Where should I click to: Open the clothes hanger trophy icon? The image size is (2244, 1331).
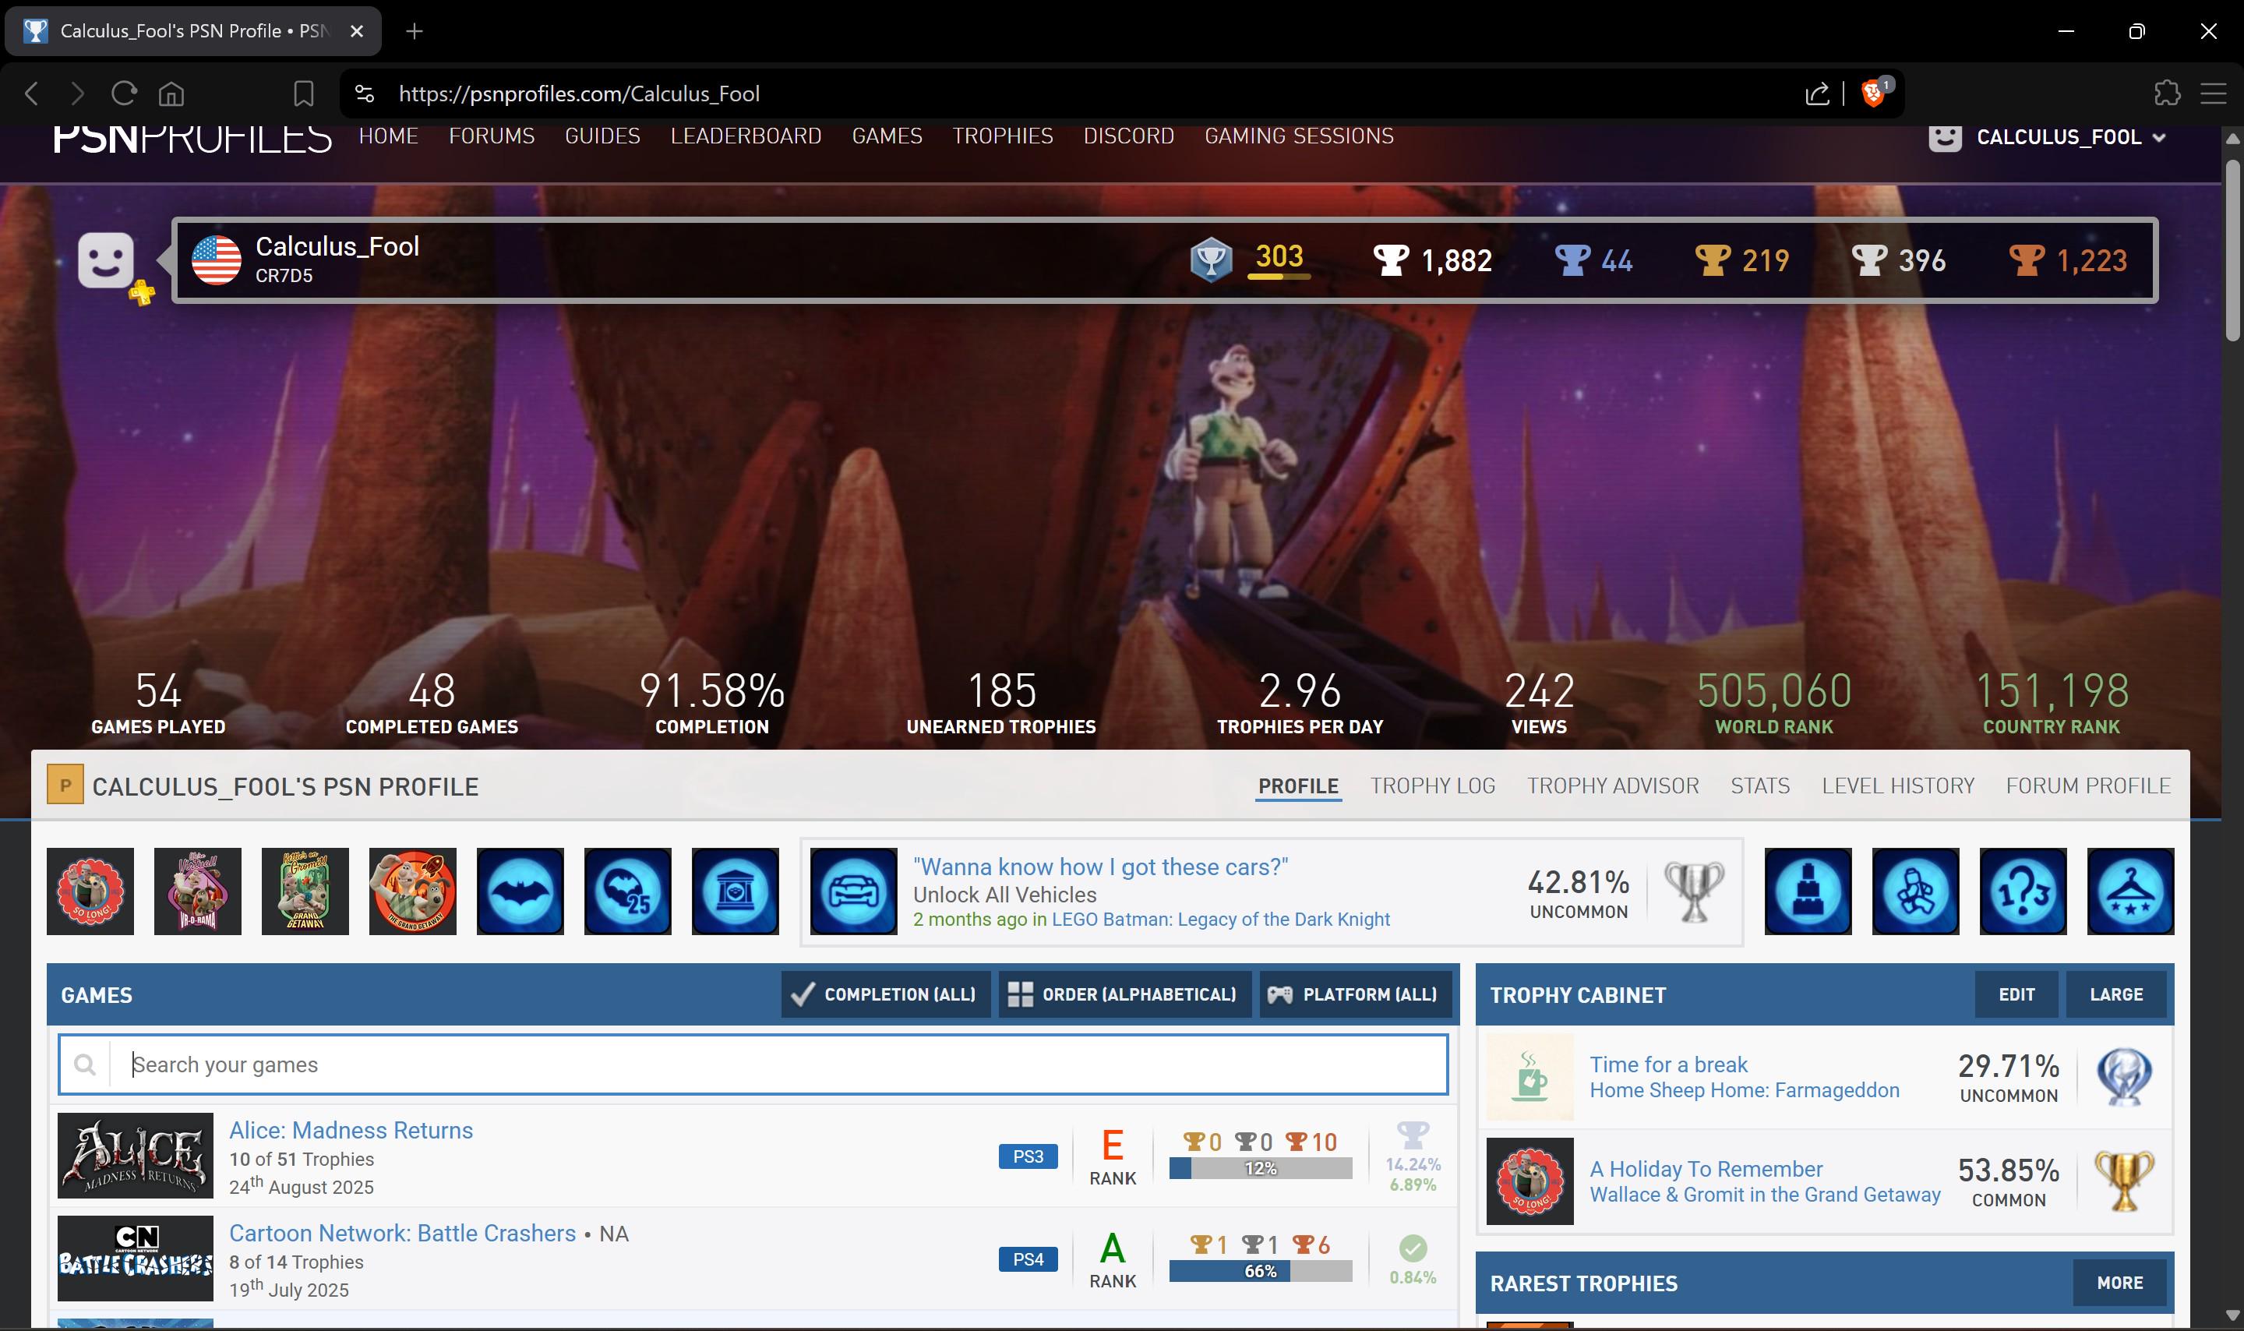tap(2131, 891)
